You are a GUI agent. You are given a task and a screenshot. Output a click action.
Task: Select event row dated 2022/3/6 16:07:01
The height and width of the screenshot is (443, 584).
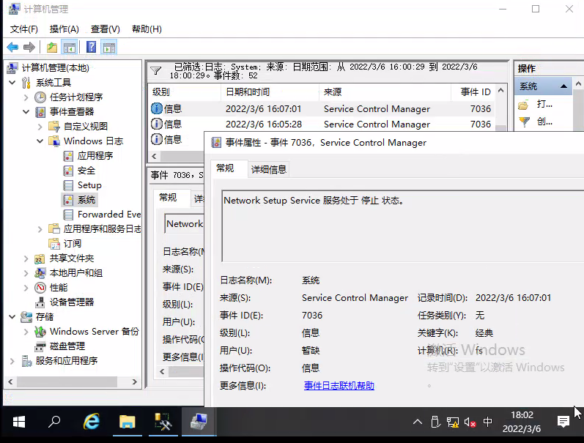[322, 108]
